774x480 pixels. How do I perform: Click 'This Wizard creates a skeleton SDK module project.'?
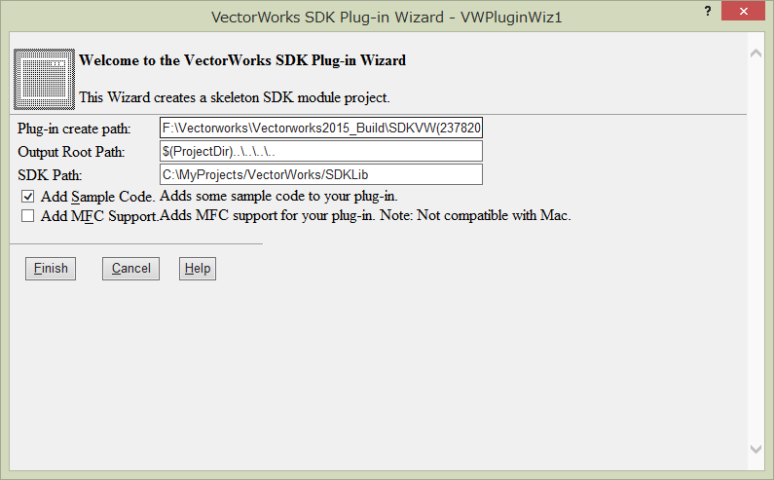pos(235,97)
